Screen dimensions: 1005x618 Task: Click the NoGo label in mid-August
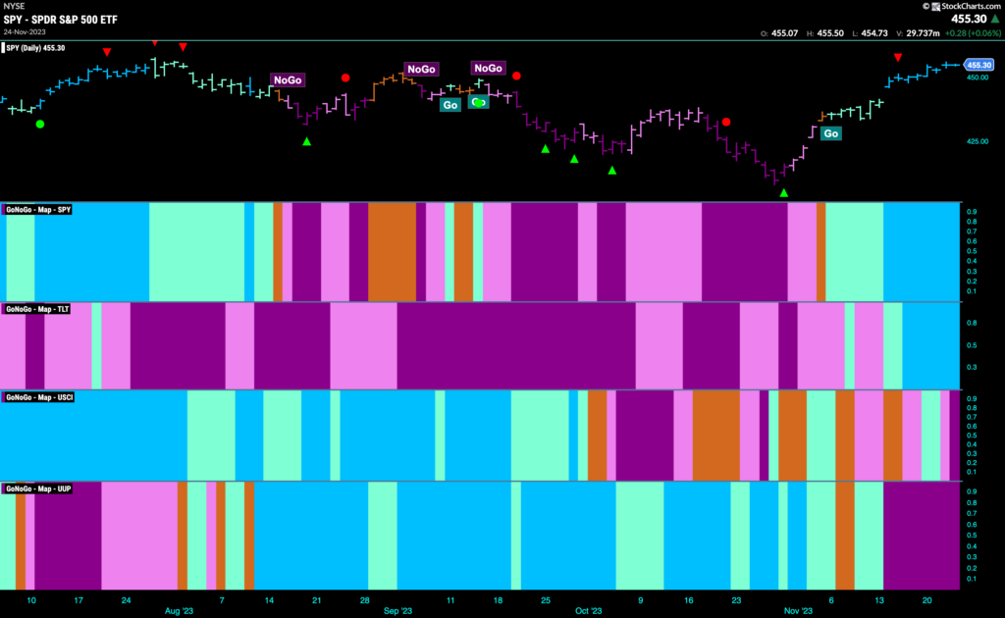click(x=288, y=80)
